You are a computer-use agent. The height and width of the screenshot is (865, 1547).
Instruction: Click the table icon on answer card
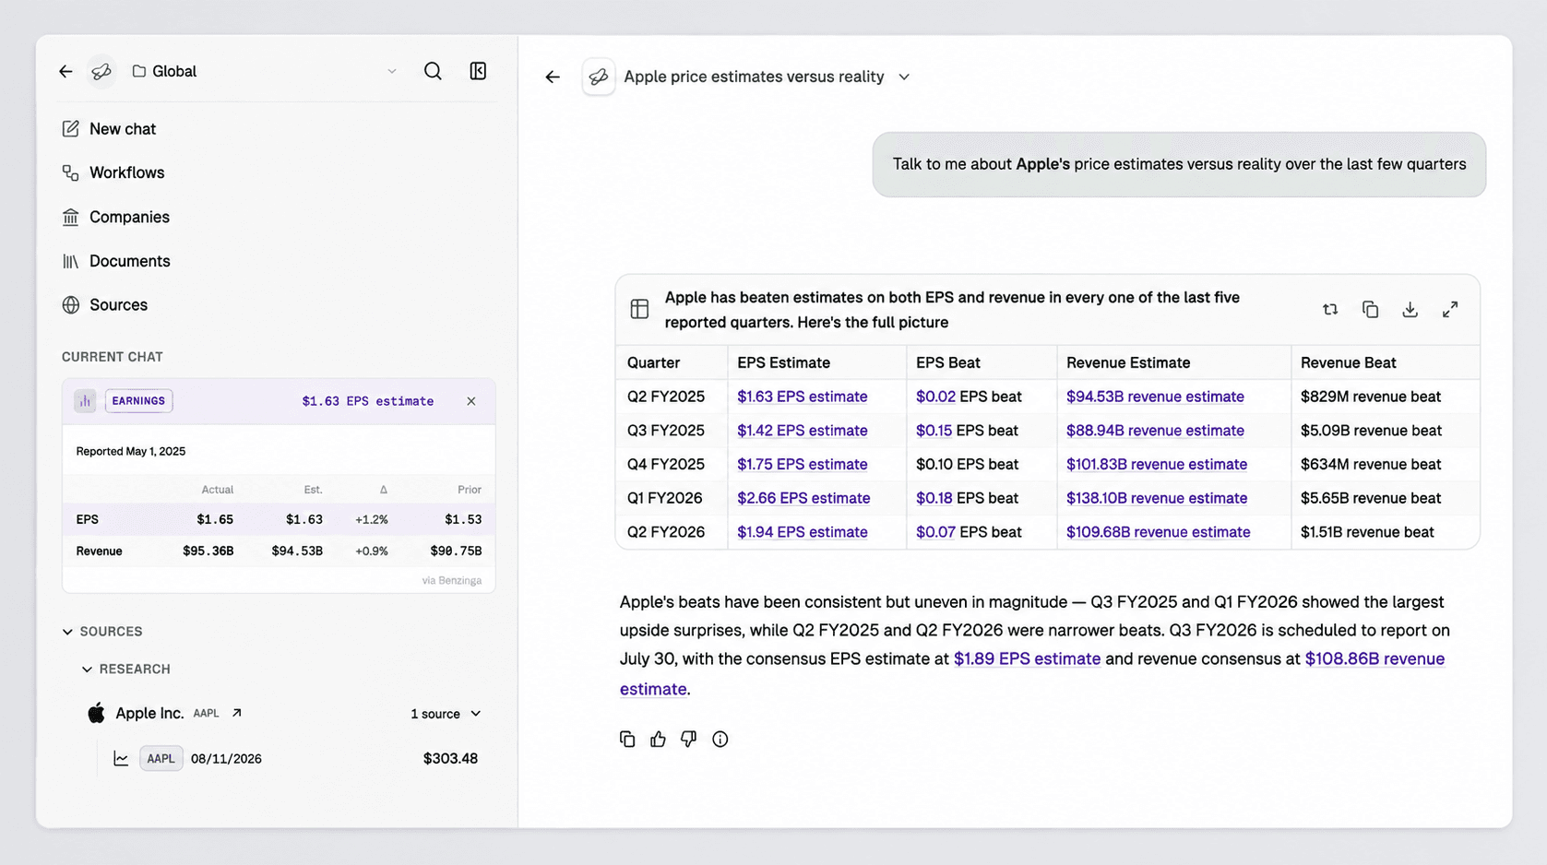pyautogui.click(x=639, y=309)
